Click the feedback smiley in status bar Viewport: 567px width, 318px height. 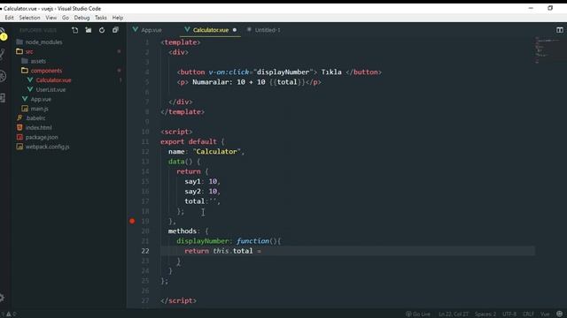[x=559, y=314]
